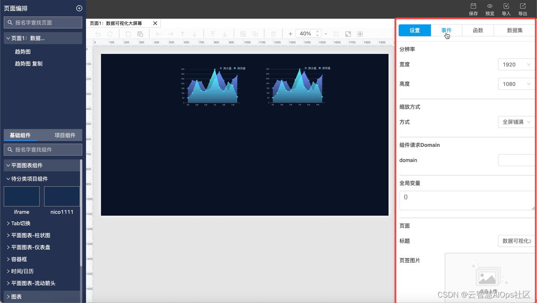The image size is (537, 303).
Task: Click the 全局变量 text area
Action: [467, 201]
